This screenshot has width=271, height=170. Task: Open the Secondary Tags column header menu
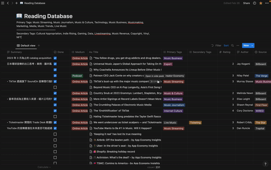coord(202,52)
